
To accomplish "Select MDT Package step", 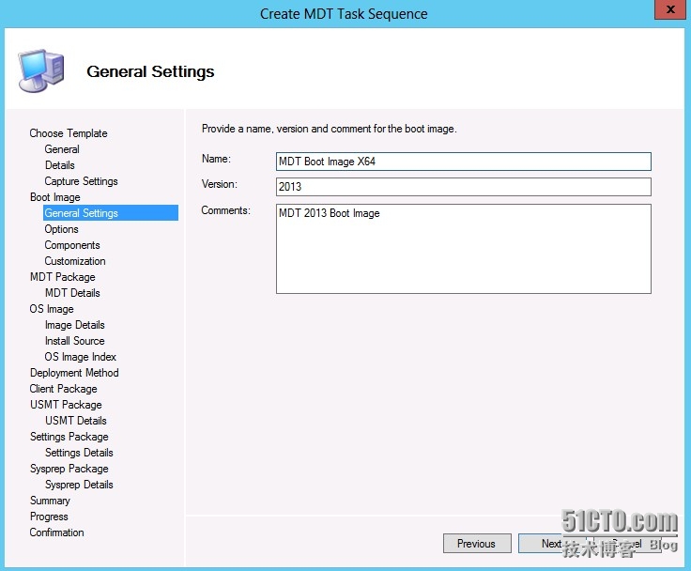I will coord(63,277).
